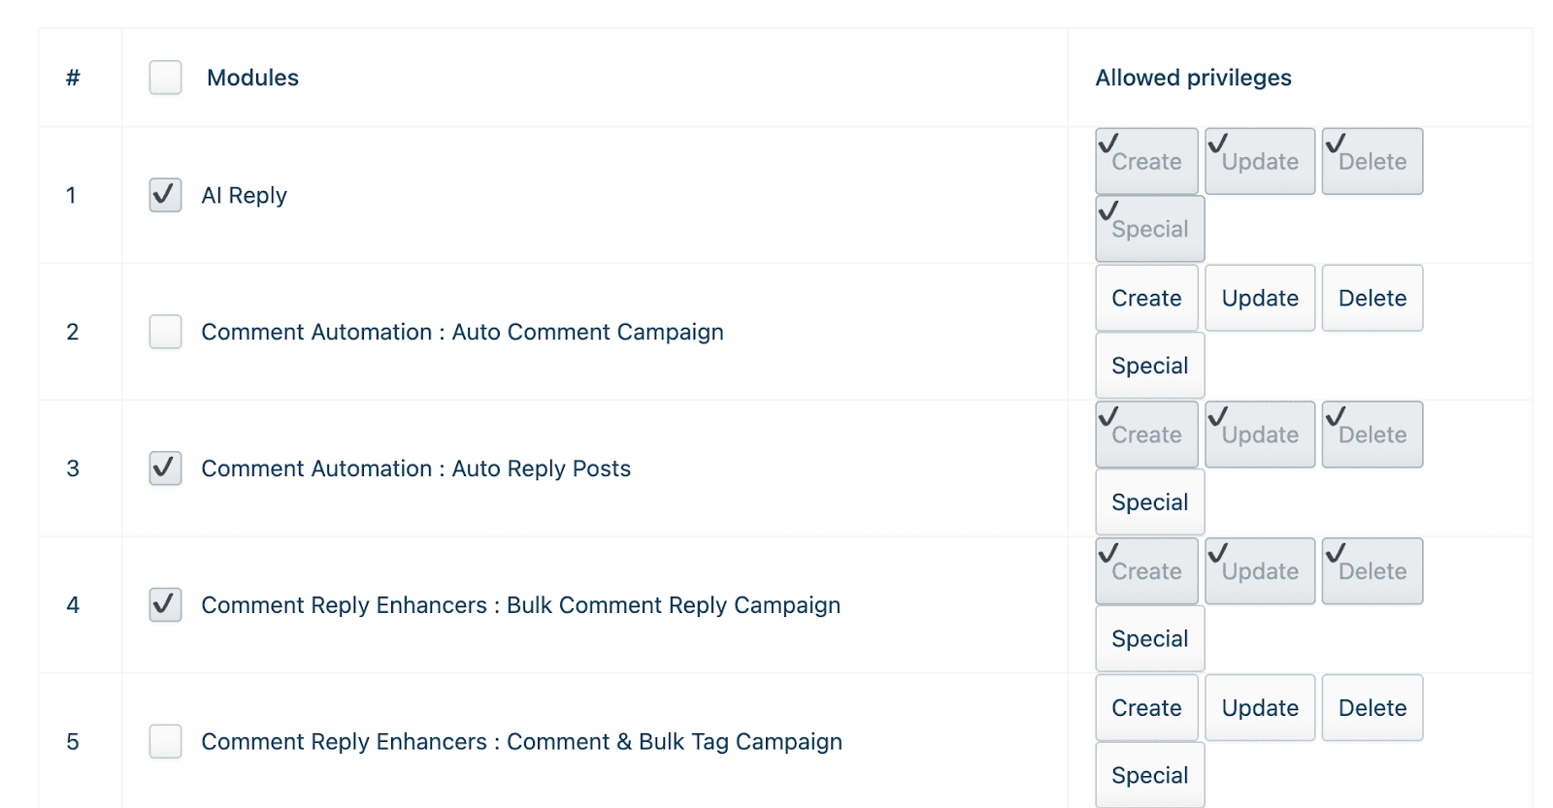1553x808 pixels.
Task: Enable Special privilege for Auto Comment Campaign
Action: [x=1149, y=366]
